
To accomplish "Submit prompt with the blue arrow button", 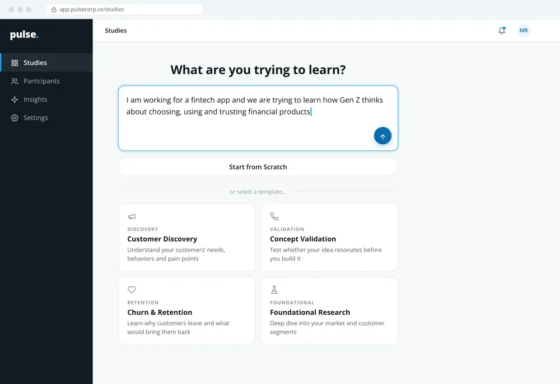I will (x=382, y=136).
